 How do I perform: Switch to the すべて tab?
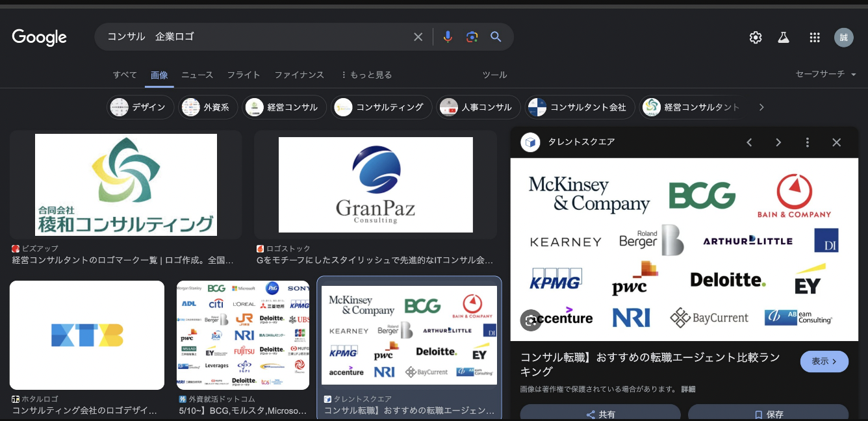pyautogui.click(x=125, y=75)
